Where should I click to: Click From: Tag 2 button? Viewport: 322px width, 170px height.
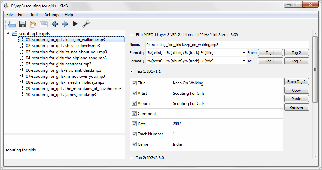(296, 53)
